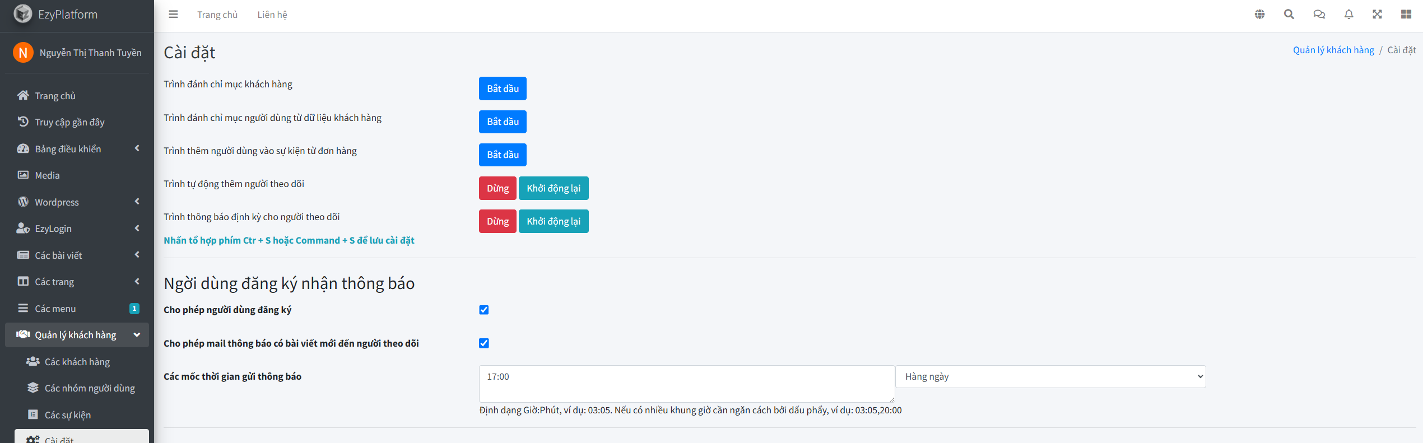The width and height of the screenshot is (1423, 443).
Task: Collapse Quản lý khách hàng chevron
Action: tap(137, 335)
